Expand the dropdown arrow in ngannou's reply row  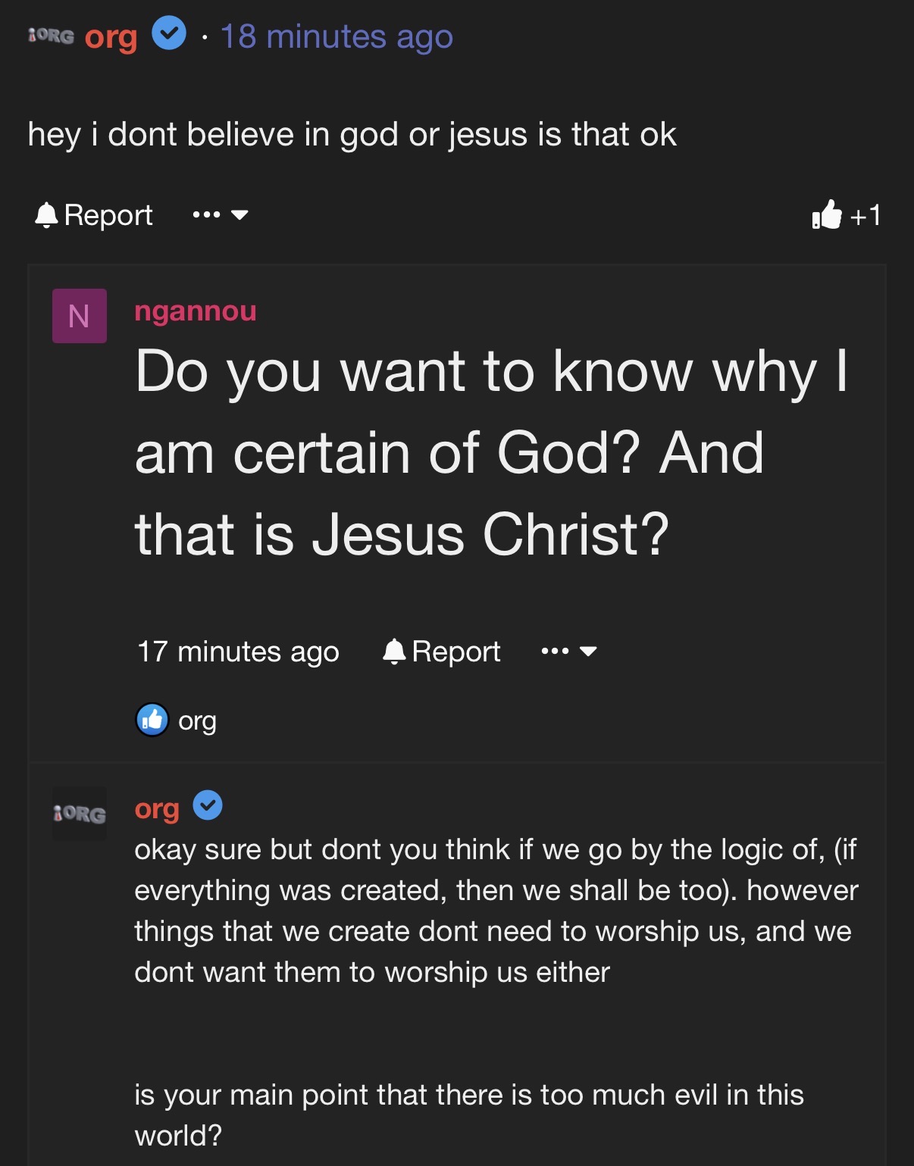point(588,652)
